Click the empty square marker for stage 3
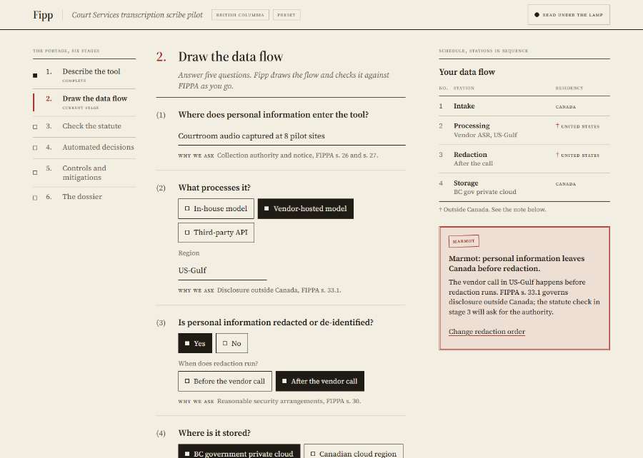Viewport: 643px width, 458px height. (x=35, y=127)
